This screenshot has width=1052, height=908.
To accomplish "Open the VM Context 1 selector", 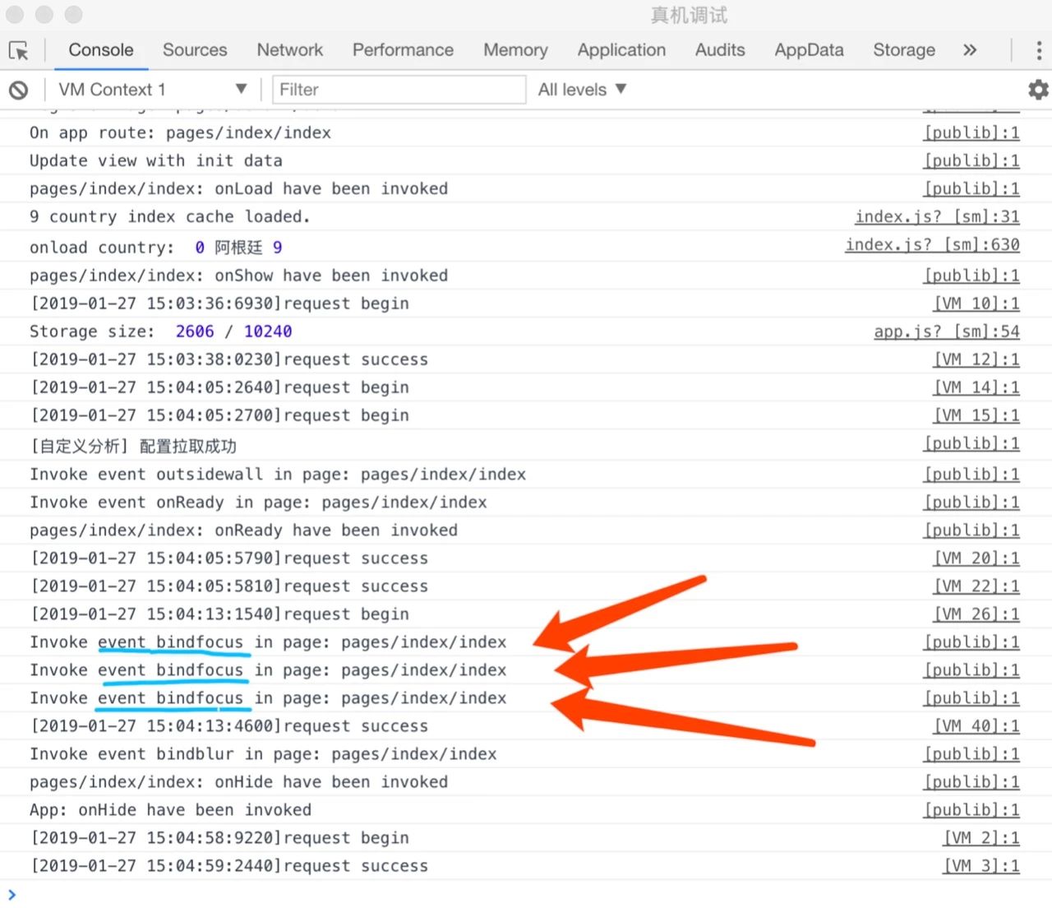I will tap(152, 90).
